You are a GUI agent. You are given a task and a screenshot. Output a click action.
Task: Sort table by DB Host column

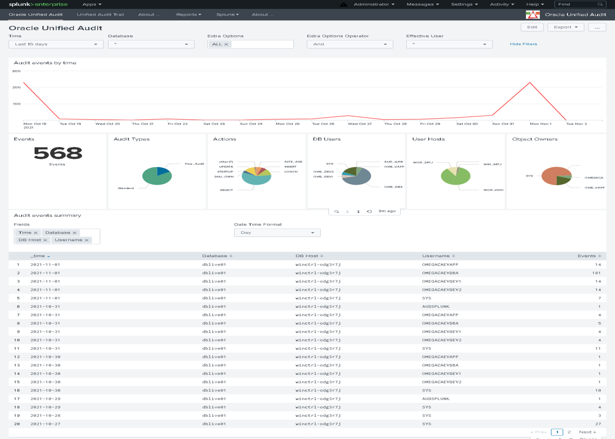tap(309, 256)
